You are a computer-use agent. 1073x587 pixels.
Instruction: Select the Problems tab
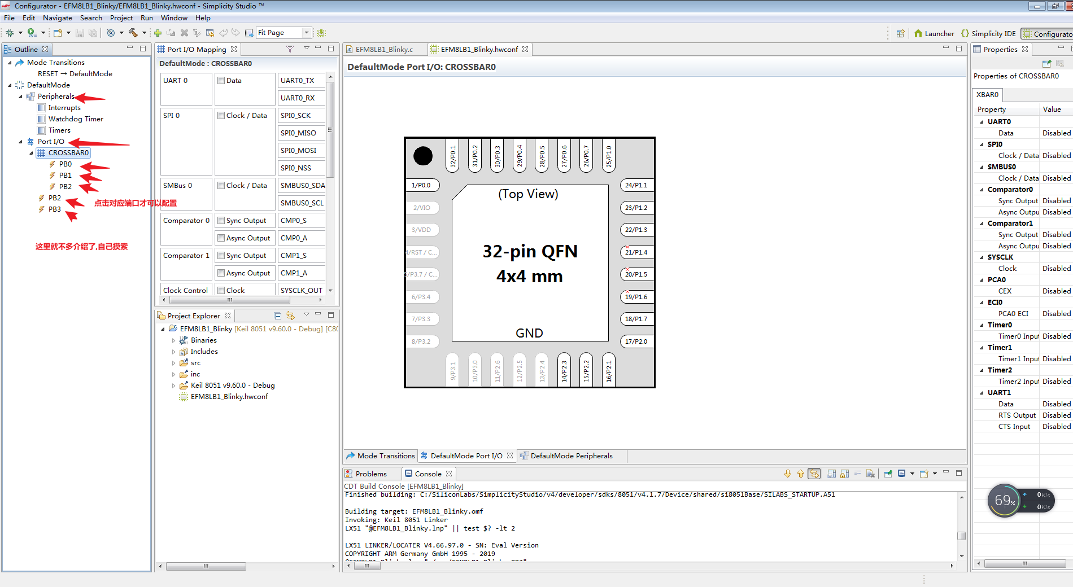tap(370, 473)
